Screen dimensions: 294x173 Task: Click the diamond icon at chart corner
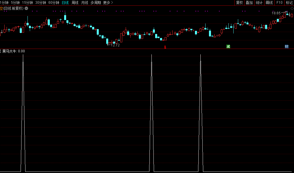tap(292, 9)
